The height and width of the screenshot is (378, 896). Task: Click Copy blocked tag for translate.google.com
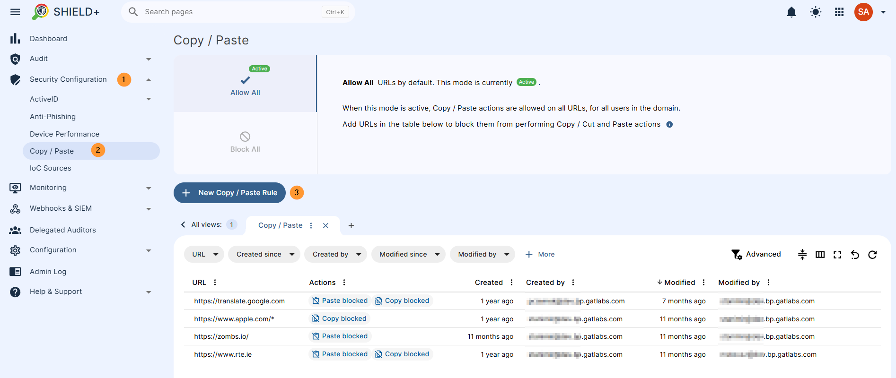[402, 301]
